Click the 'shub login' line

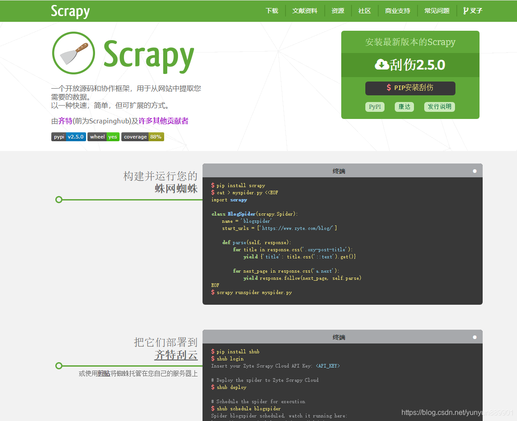pos(227,359)
